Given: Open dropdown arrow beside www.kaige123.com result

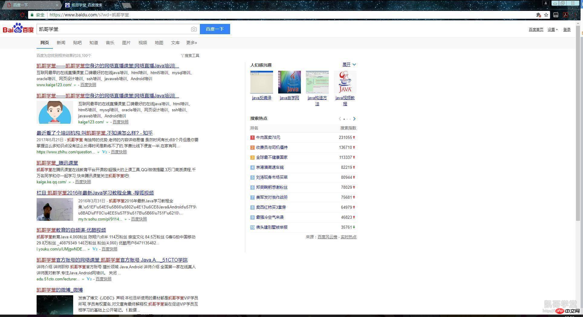Looking at the screenshot, I should coord(75,85).
